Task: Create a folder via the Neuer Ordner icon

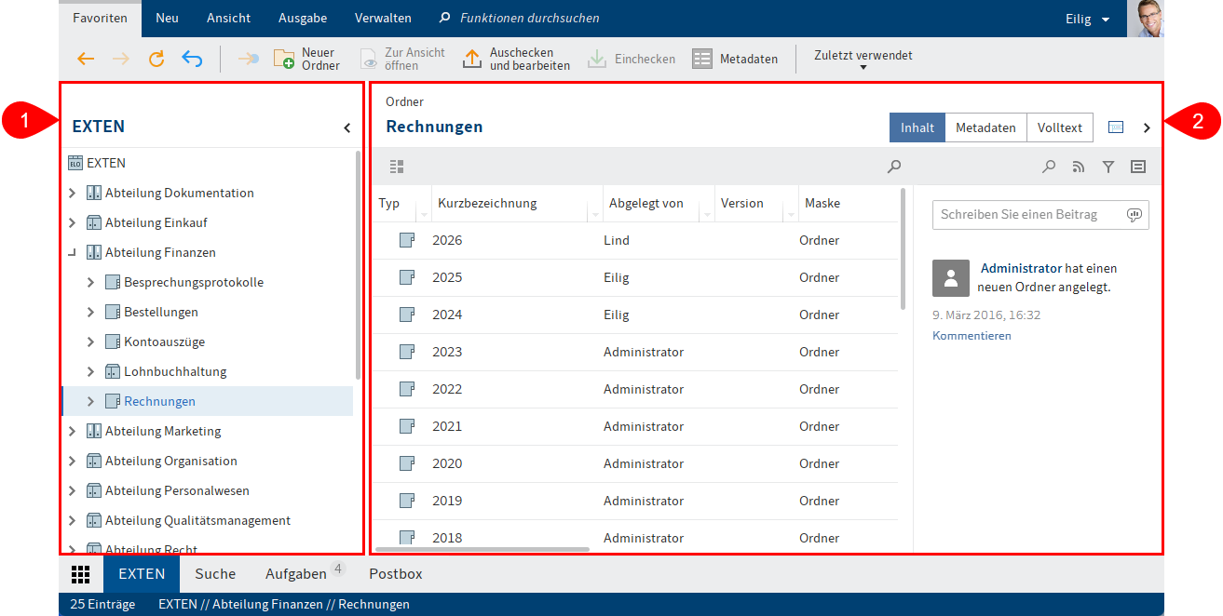Action: point(306,58)
